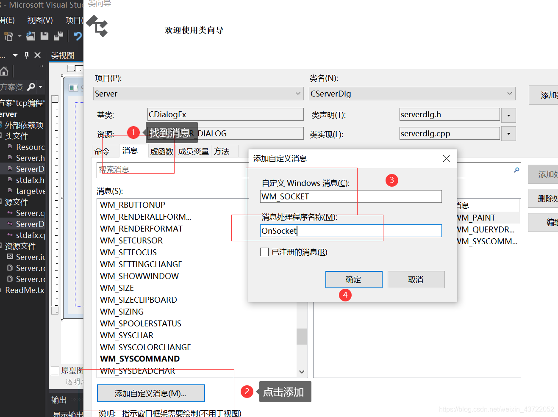Click 取消 in the 添加自定义消息 dialog
This screenshot has height=417, width=558.
point(416,279)
